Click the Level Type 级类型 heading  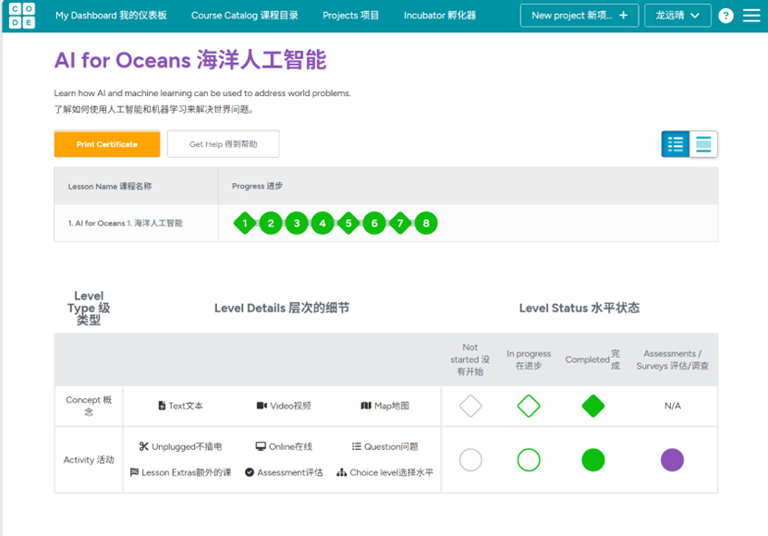click(x=89, y=308)
